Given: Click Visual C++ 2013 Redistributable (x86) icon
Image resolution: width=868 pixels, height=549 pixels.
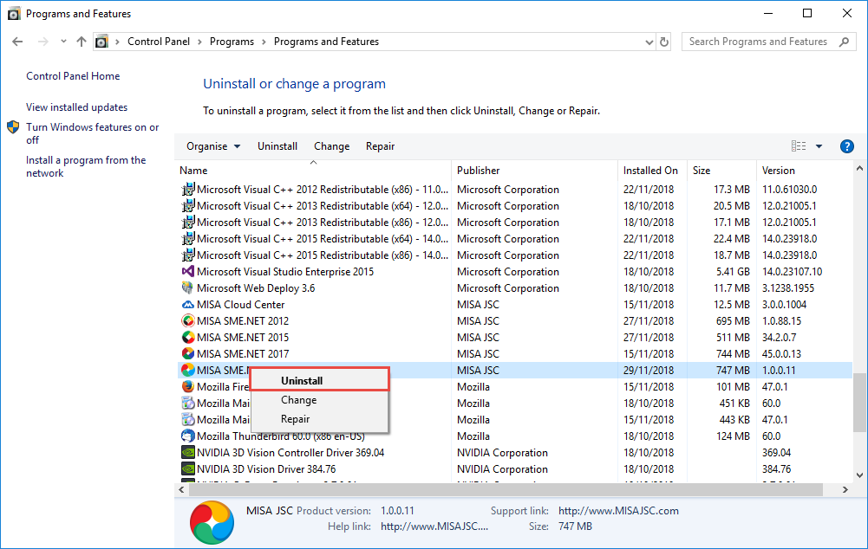Looking at the screenshot, I should coord(188,223).
